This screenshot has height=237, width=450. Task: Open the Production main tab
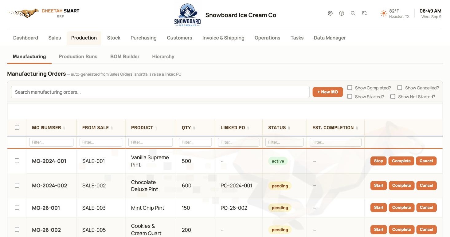(x=84, y=38)
